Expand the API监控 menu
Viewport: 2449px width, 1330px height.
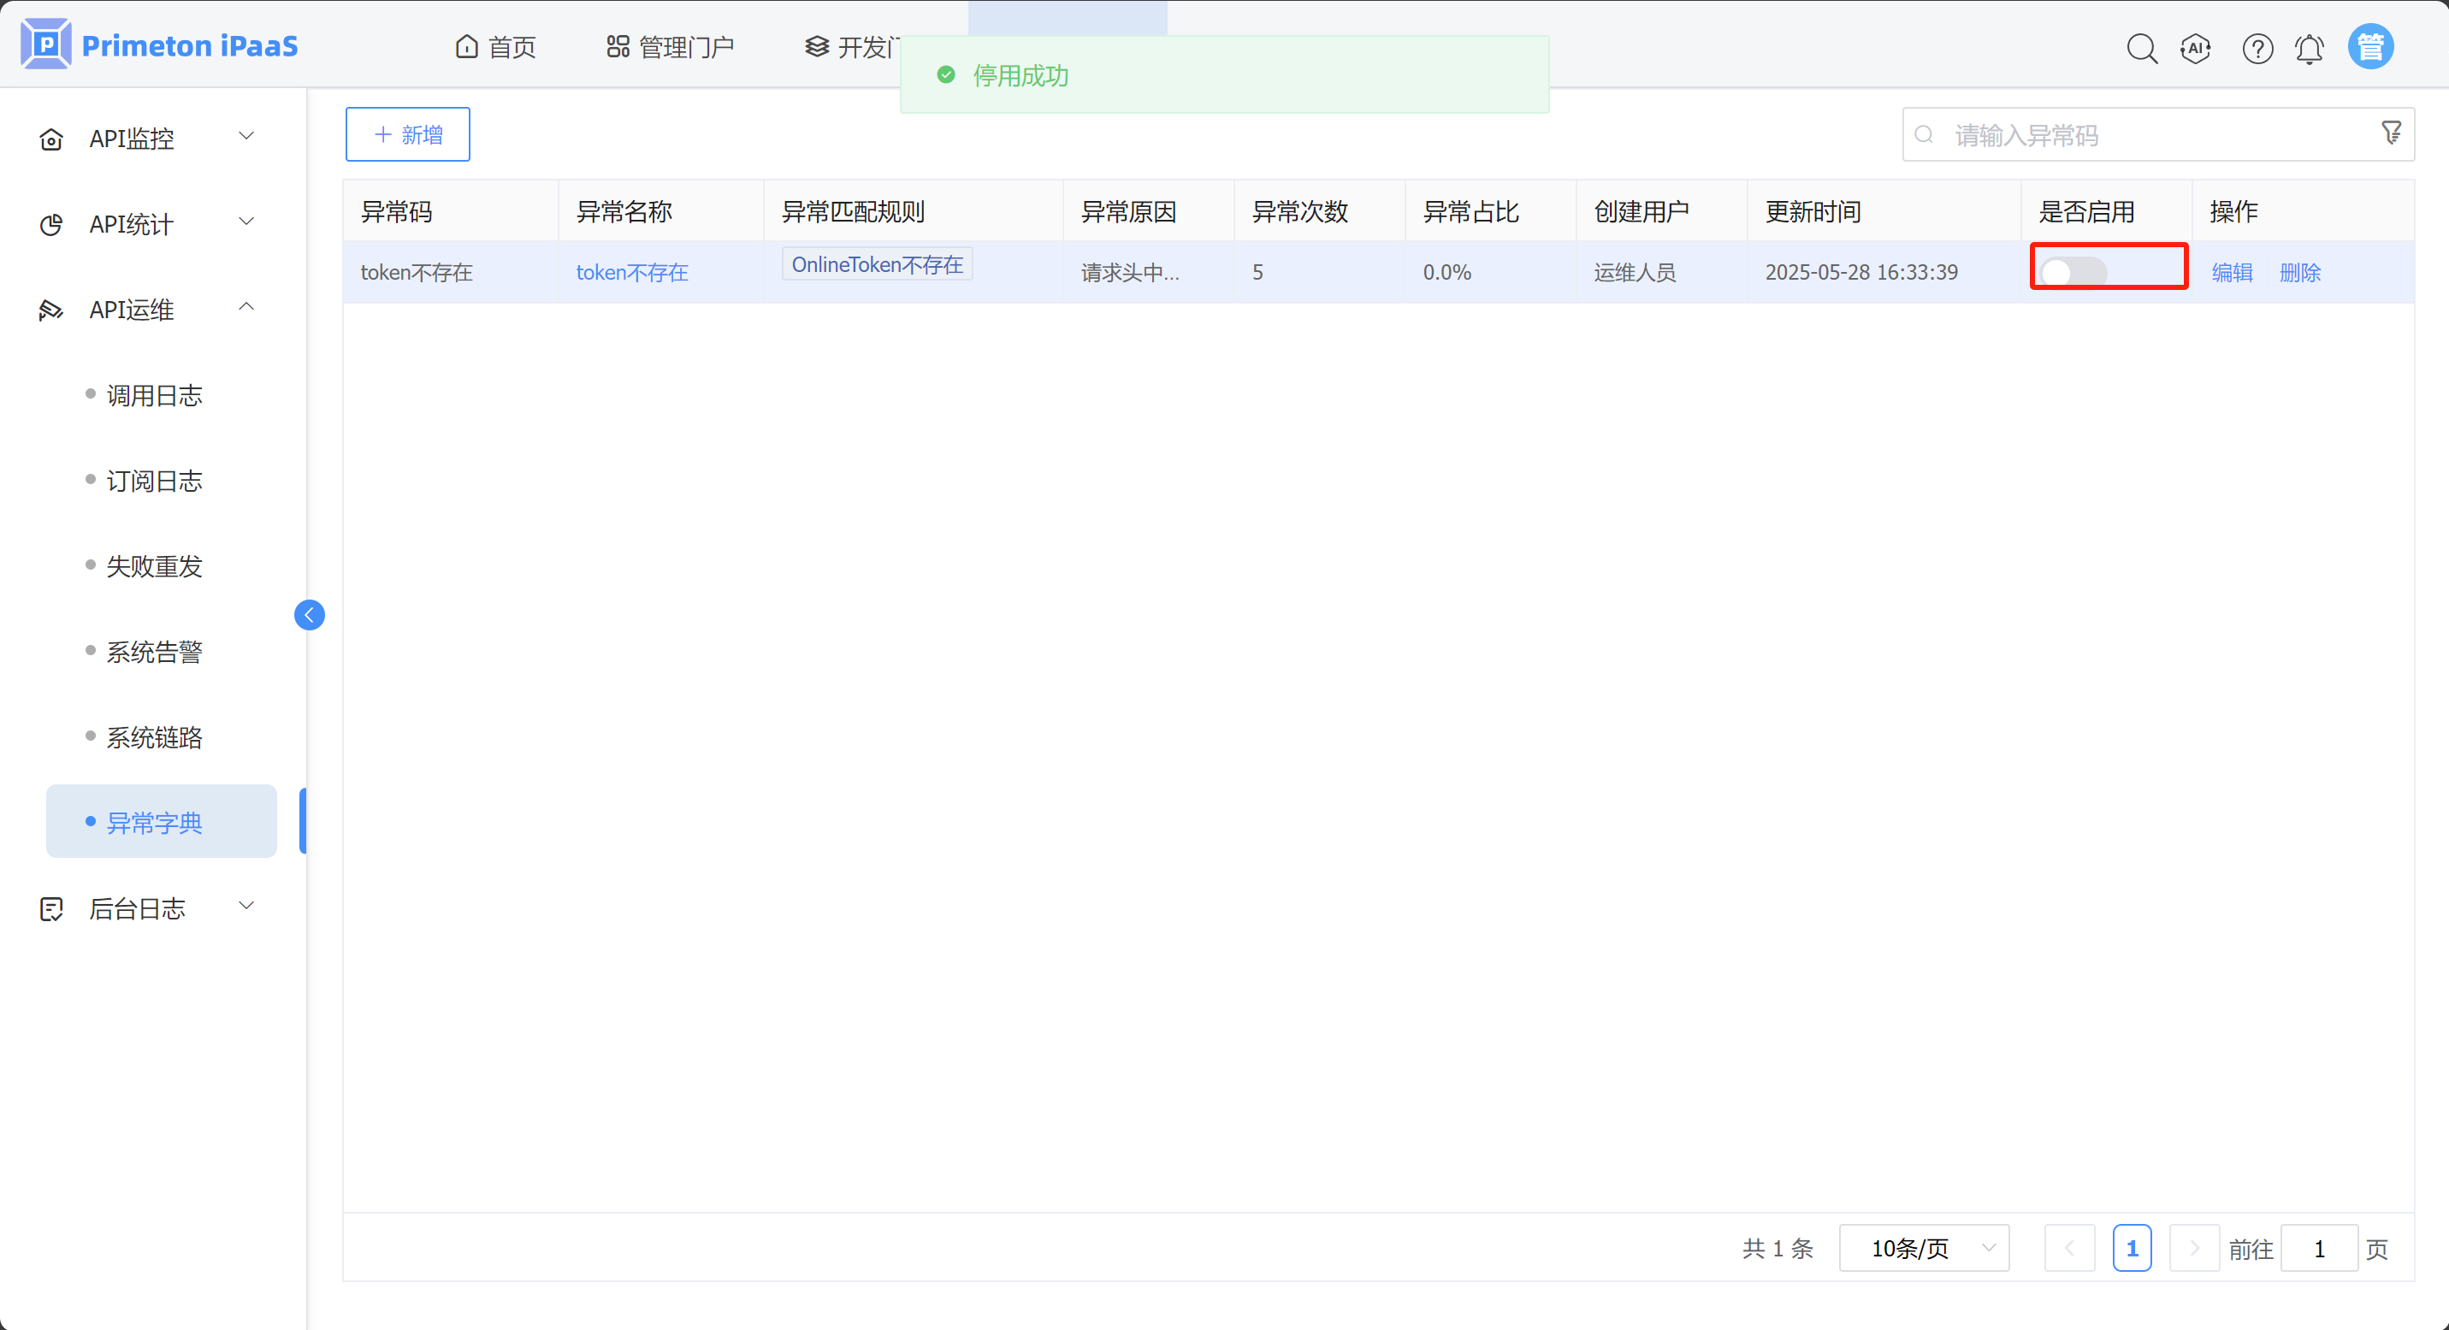[147, 139]
